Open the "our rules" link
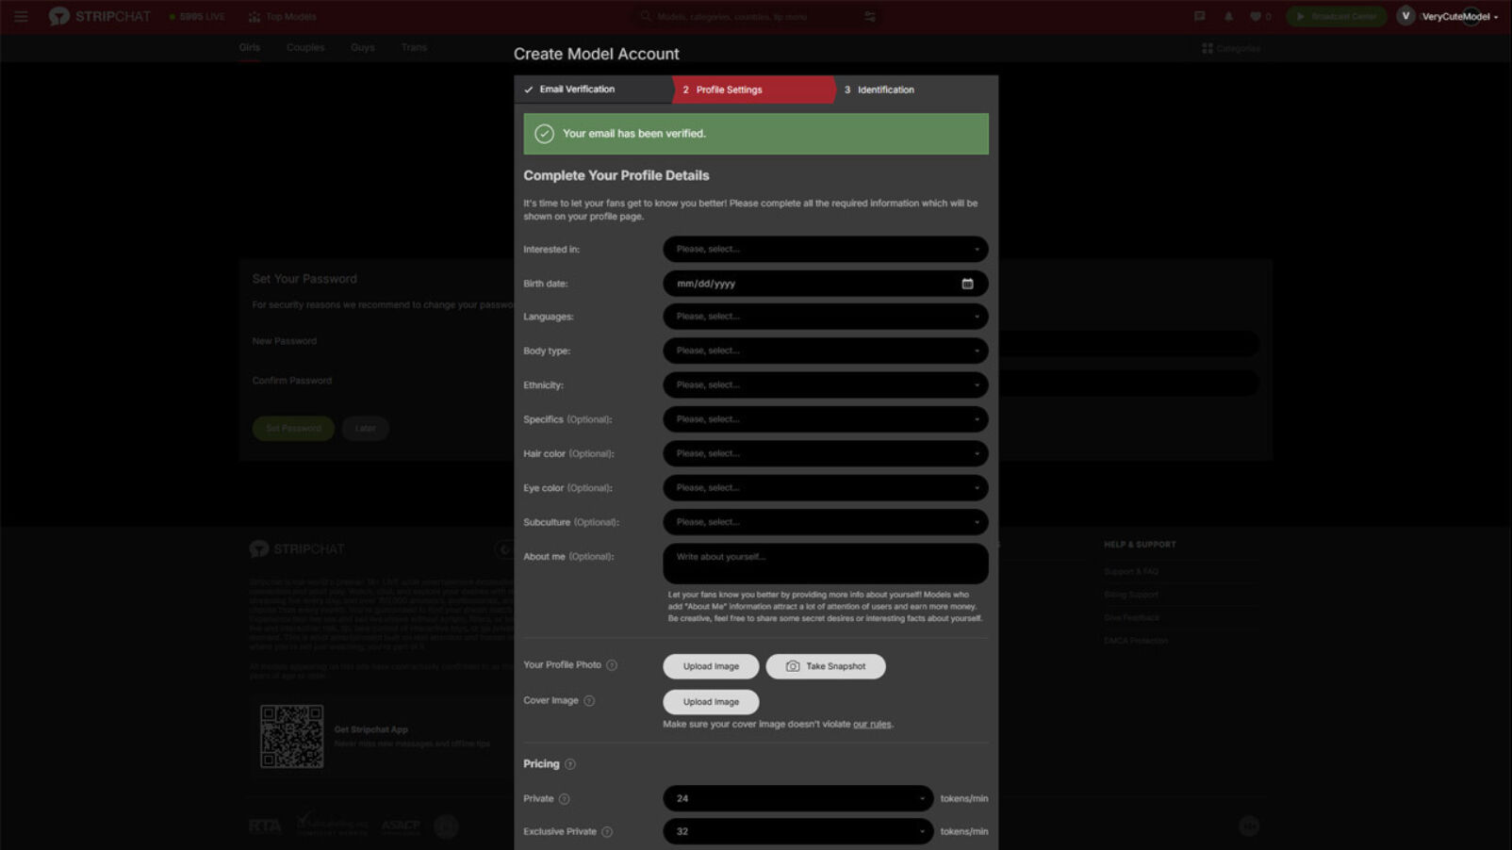 click(871, 725)
